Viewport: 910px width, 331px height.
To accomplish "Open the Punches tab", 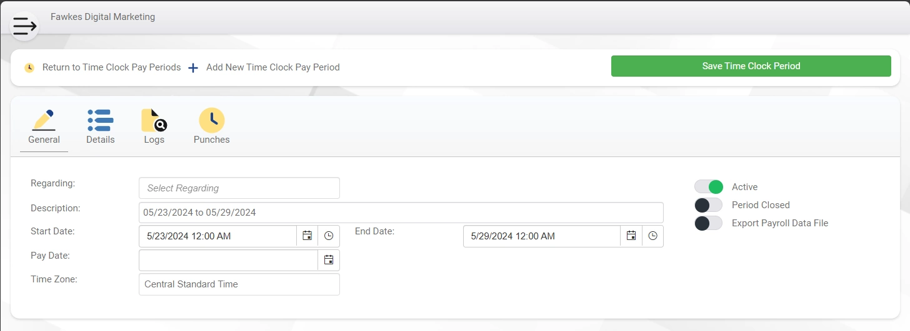I will coord(212,127).
